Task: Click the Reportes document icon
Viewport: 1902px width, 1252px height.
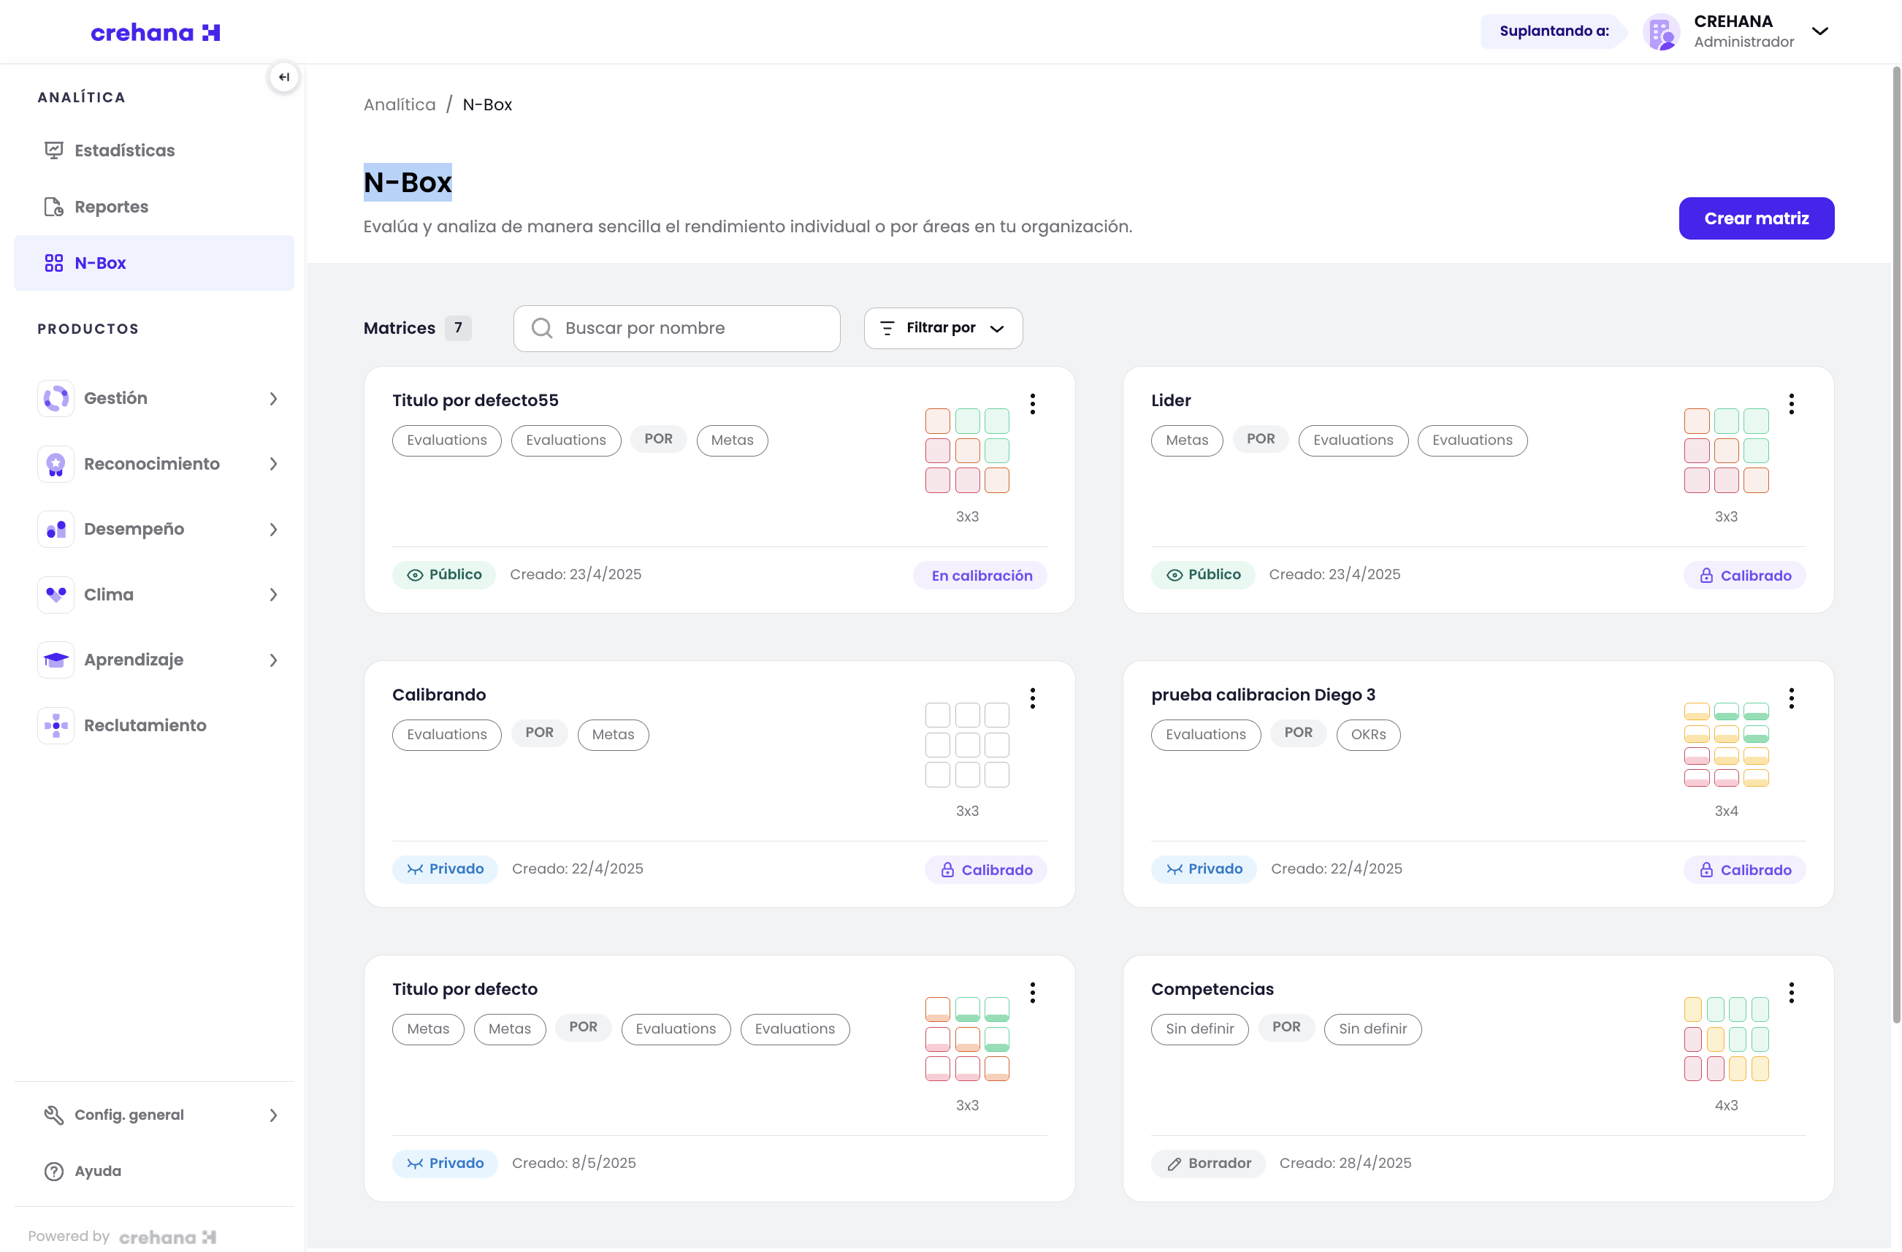Action: (x=53, y=207)
